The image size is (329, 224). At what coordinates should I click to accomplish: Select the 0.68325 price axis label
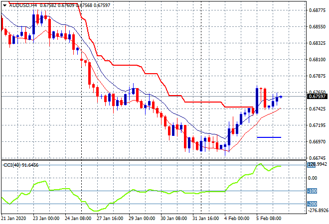(x=318, y=43)
